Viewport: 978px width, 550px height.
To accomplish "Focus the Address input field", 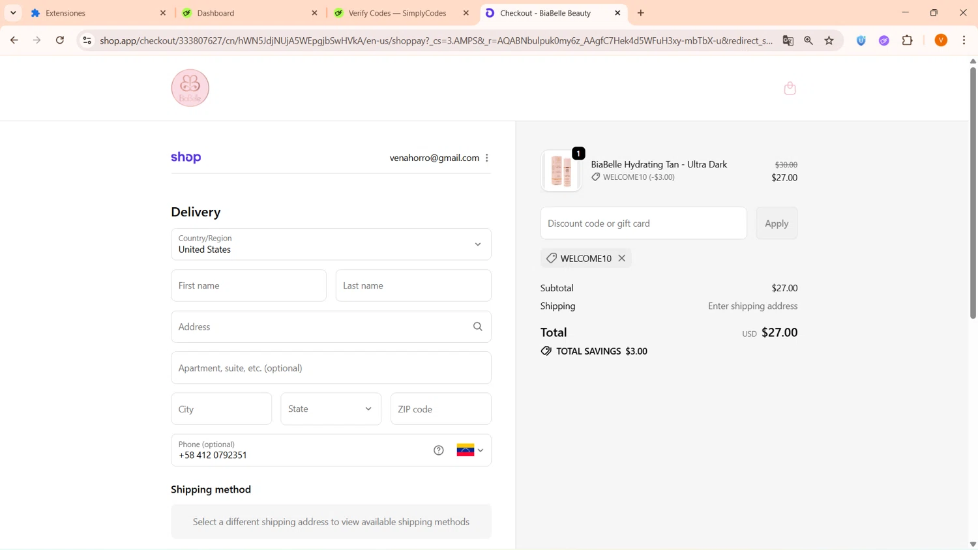I will pos(331,326).
